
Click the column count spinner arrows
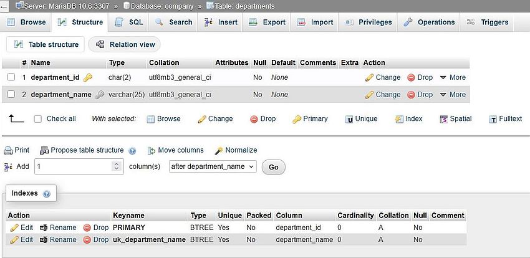tap(117, 166)
